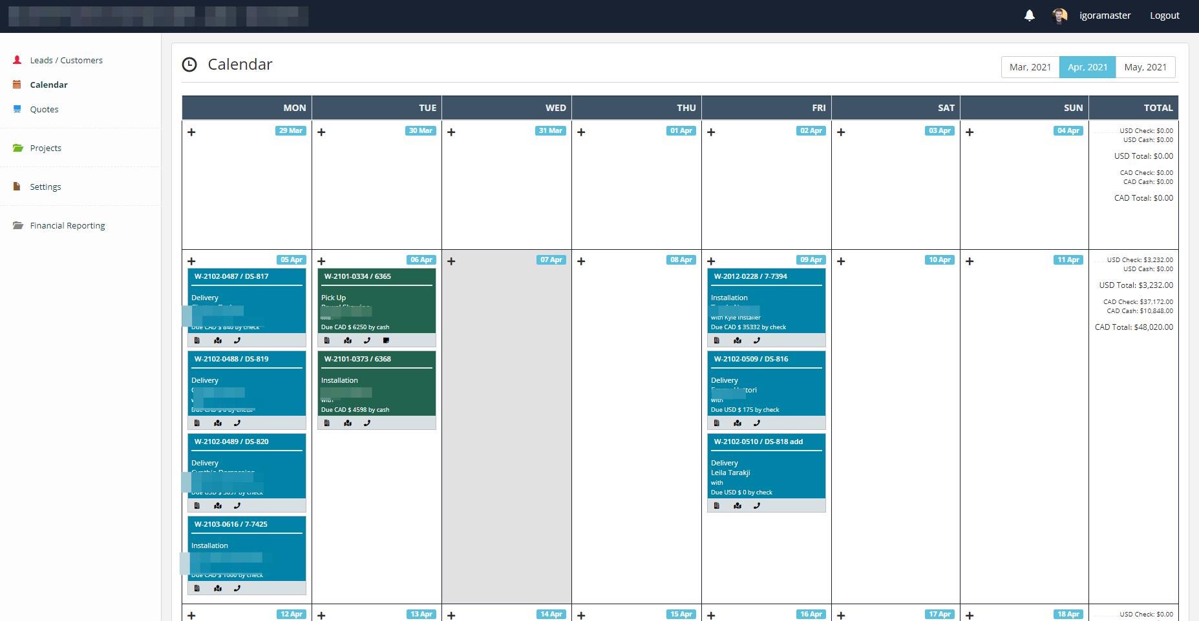Open the notifications bell
Screen dimensions: 1199x621
tap(1029, 15)
